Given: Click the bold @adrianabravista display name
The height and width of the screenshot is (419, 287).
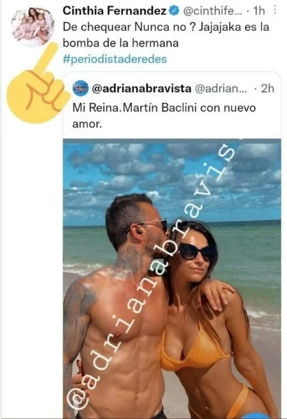Looking at the screenshot, I should tap(141, 89).
